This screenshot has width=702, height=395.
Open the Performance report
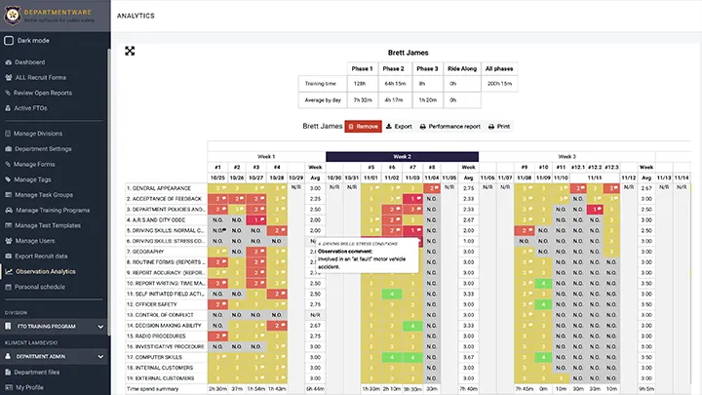(449, 126)
